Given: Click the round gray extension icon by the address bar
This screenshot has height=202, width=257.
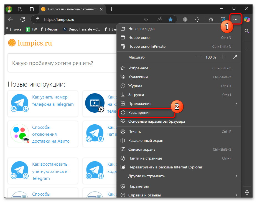Looking at the screenshot, I should coord(185,19).
